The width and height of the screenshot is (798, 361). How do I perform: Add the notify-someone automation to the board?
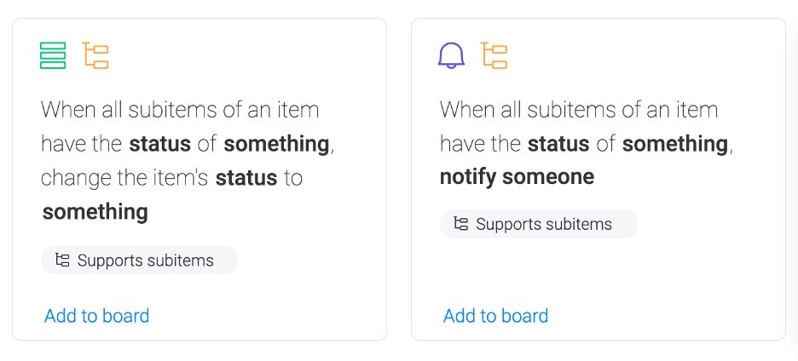pyautogui.click(x=495, y=316)
